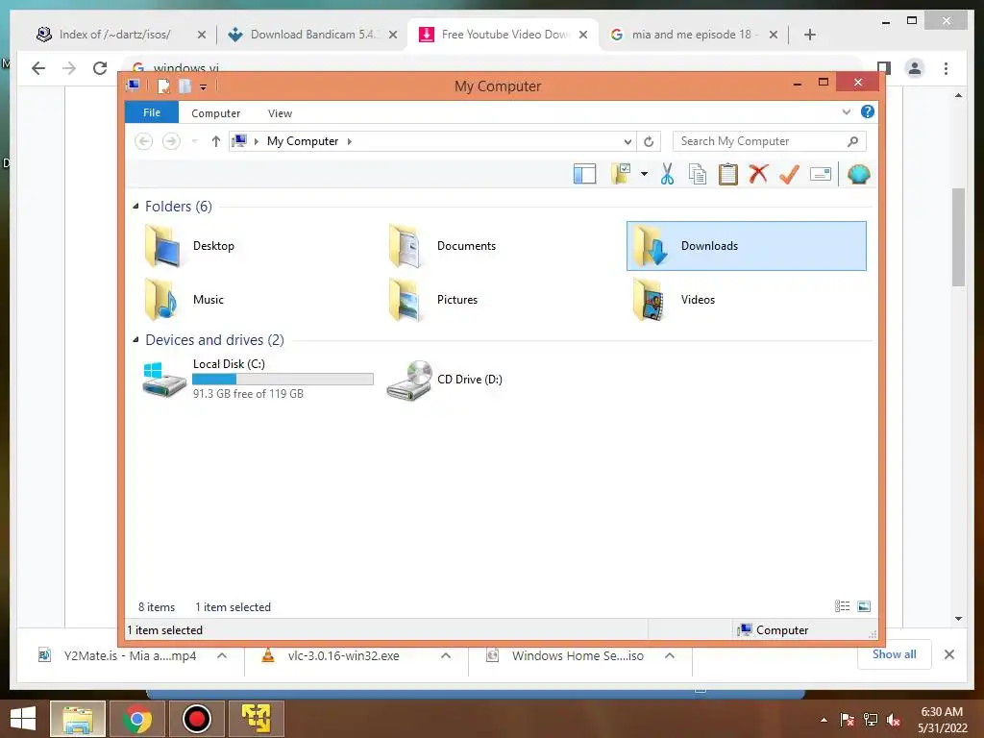
Task: Close the Free Youtube Video Downloader tab
Action: tap(583, 35)
